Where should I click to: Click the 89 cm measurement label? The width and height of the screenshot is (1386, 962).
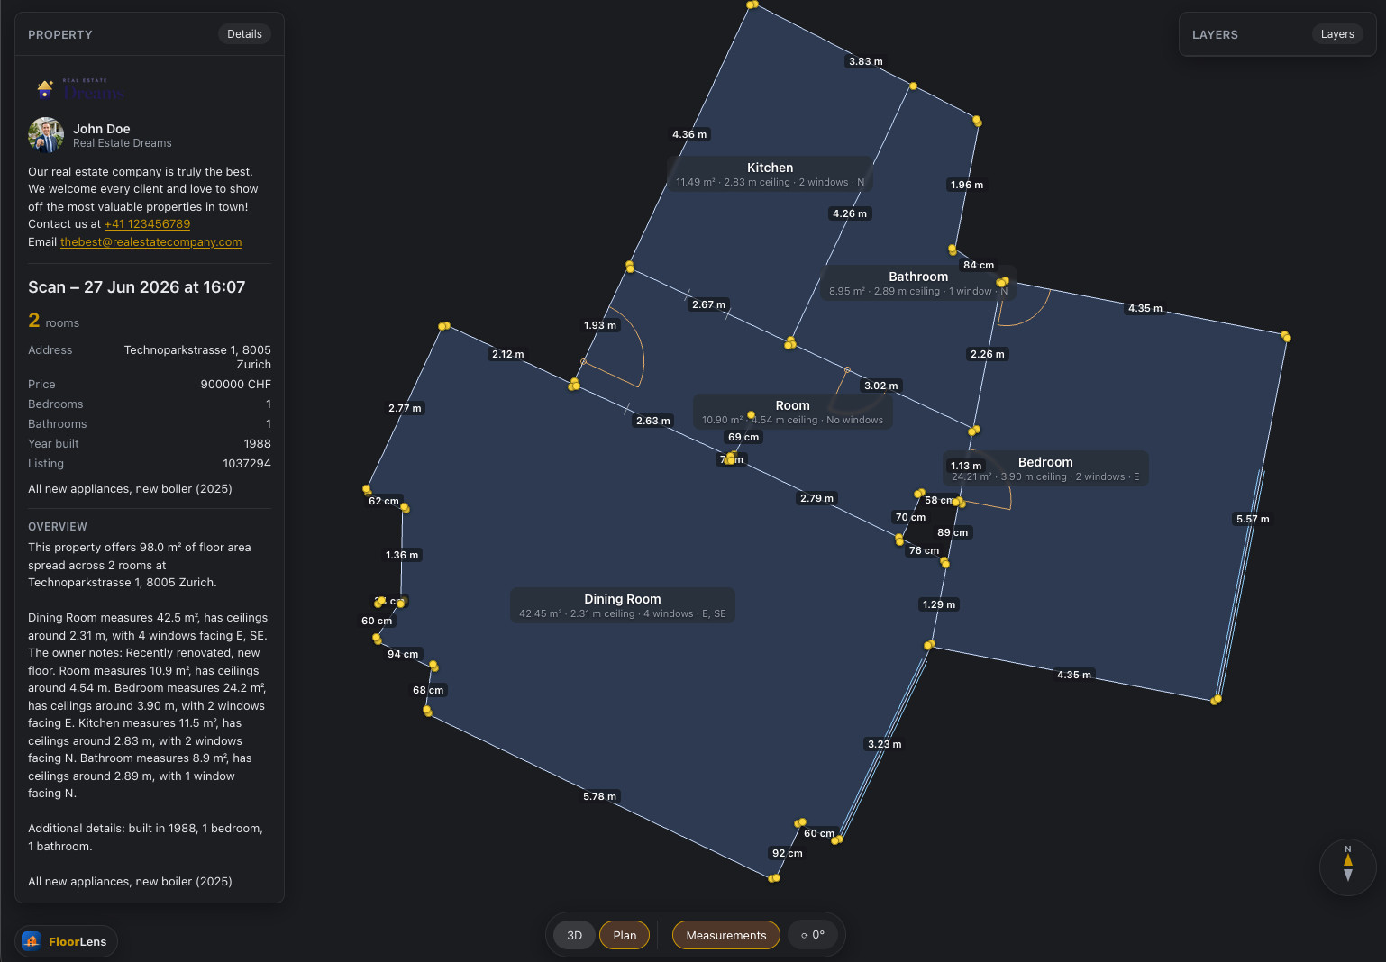tap(953, 532)
